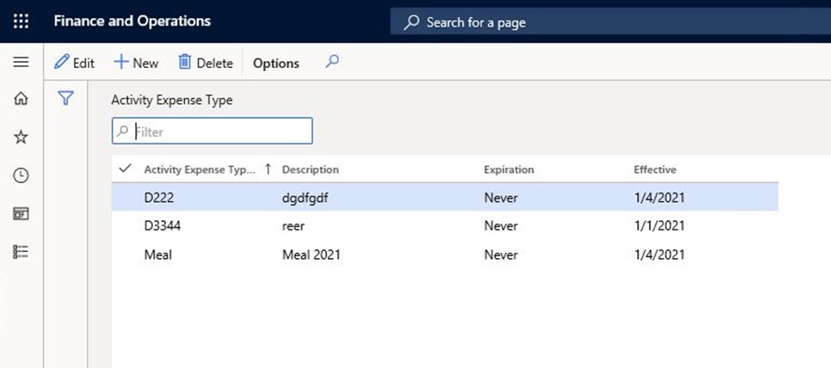Click New to add a record
This screenshot has height=368, width=831.
pyautogui.click(x=136, y=63)
